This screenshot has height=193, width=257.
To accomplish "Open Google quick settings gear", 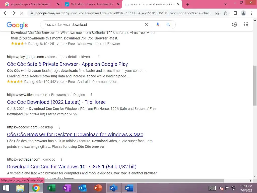I will tap(235, 24).
